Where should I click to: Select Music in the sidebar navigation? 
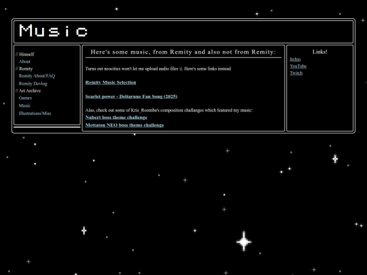24,105
